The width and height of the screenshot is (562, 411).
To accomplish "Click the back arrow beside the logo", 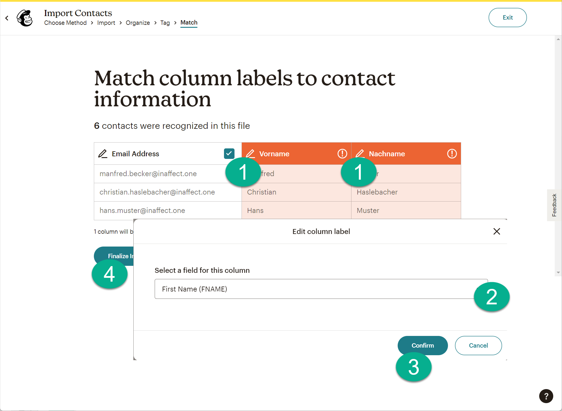I will (7, 18).
